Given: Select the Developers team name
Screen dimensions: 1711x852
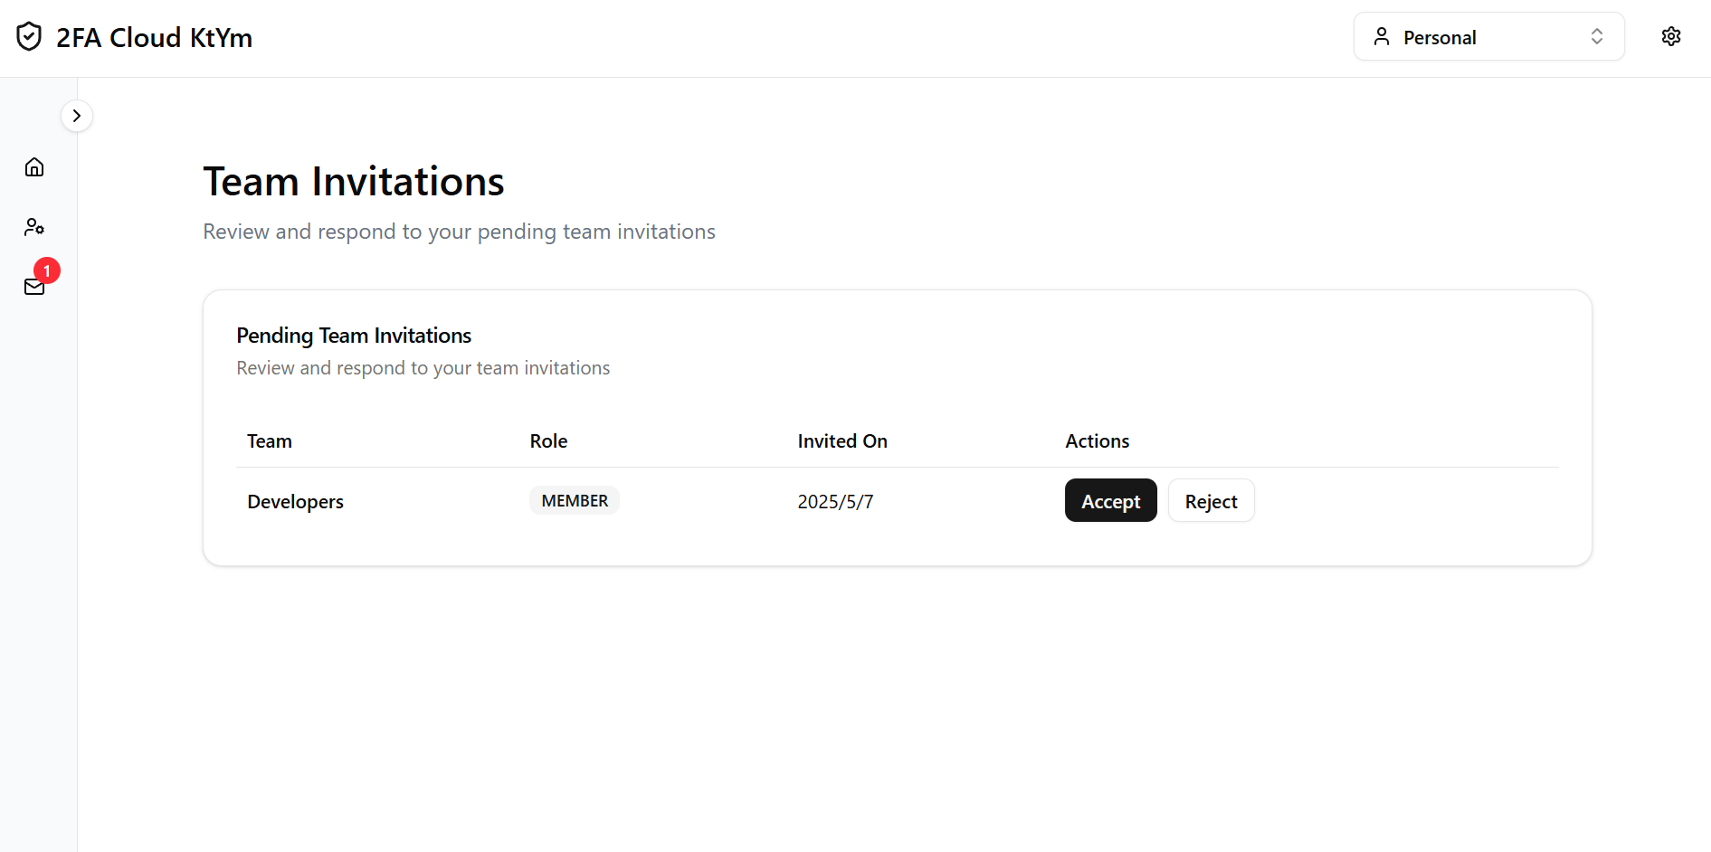Looking at the screenshot, I should (x=296, y=502).
